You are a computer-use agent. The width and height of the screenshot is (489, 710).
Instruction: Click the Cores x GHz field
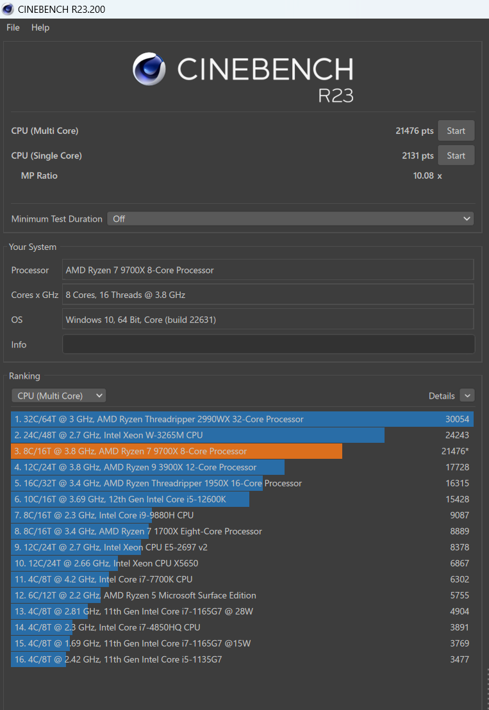pyautogui.click(x=268, y=295)
